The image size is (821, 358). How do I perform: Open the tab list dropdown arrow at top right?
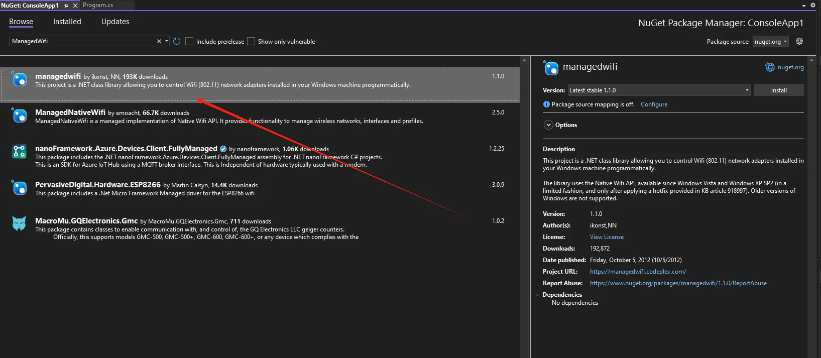pyautogui.click(x=804, y=6)
